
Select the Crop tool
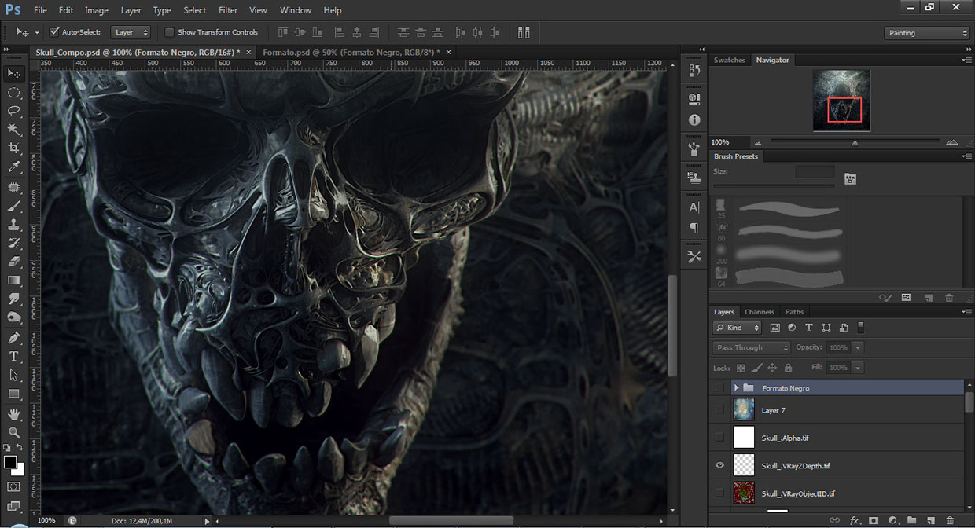14,148
